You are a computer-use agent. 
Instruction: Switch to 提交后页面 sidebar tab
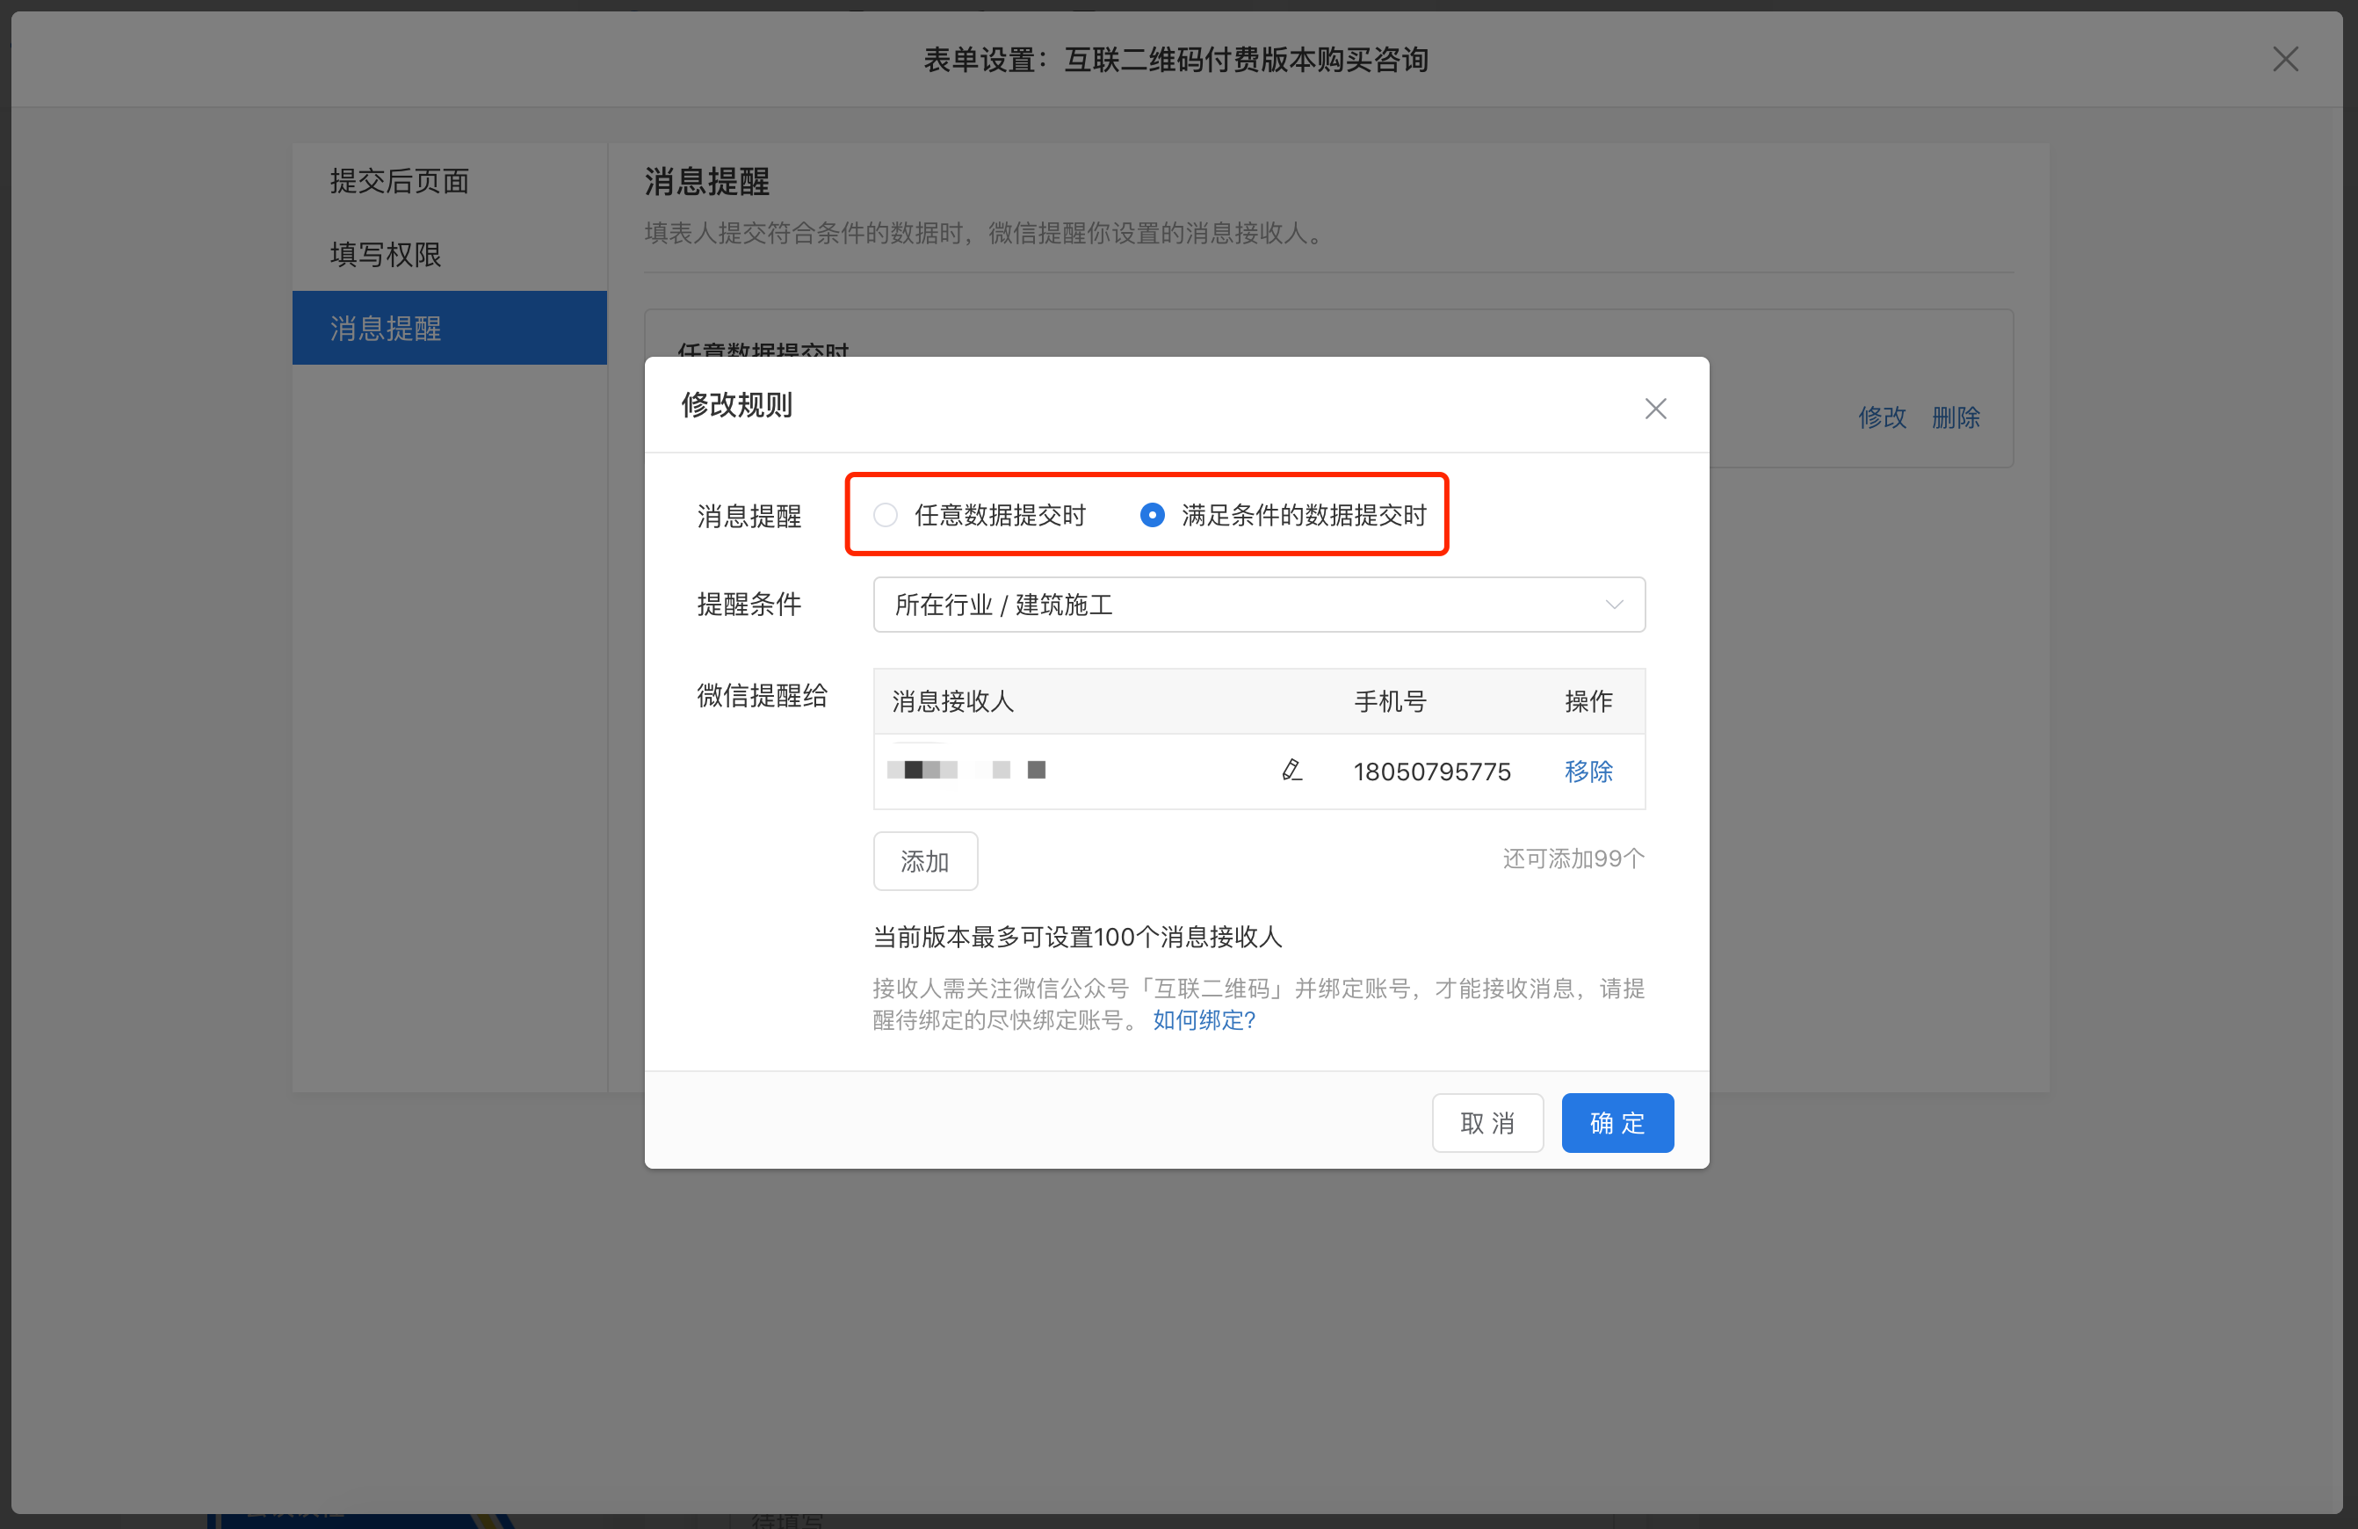pos(399,181)
